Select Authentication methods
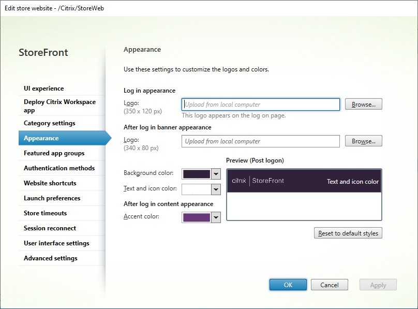This screenshot has height=309, width=418. (x=59, y=168)
